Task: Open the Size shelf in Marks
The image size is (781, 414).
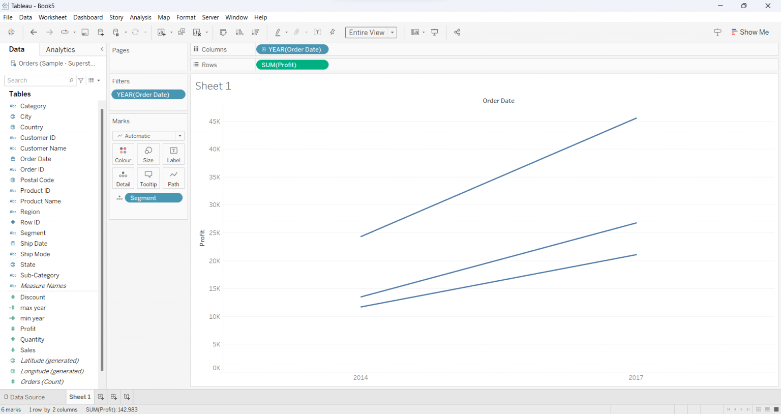Action: coord(148,154)
